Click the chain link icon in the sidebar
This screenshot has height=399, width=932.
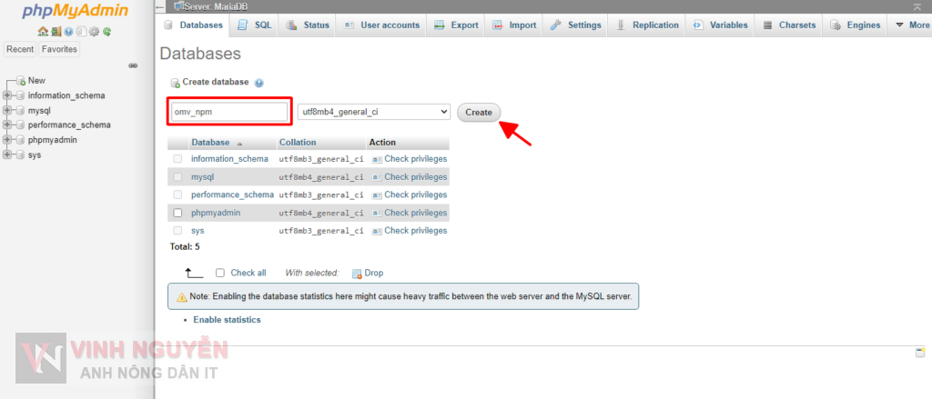[x=133, y=65]
